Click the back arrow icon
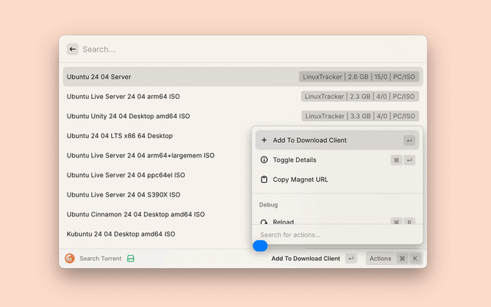491x307 pixels. (x=73, y=49)
